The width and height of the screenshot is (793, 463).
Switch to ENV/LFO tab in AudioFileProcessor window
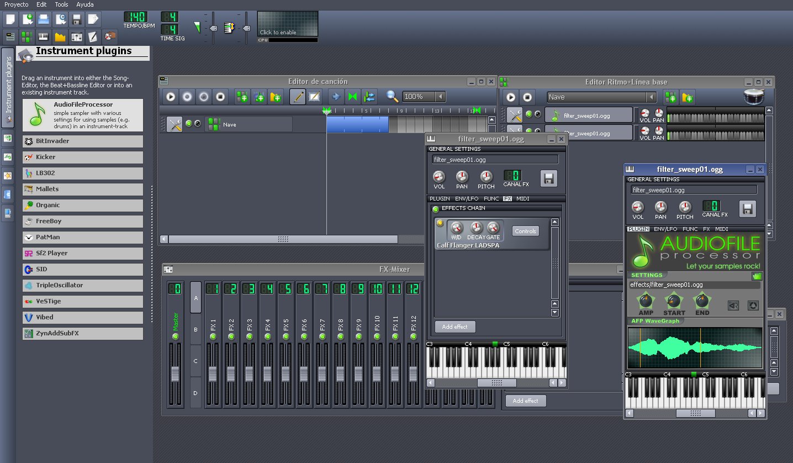click(x=665, y=229)
